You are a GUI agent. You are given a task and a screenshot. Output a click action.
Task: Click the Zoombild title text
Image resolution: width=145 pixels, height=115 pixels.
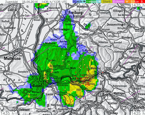11,2
